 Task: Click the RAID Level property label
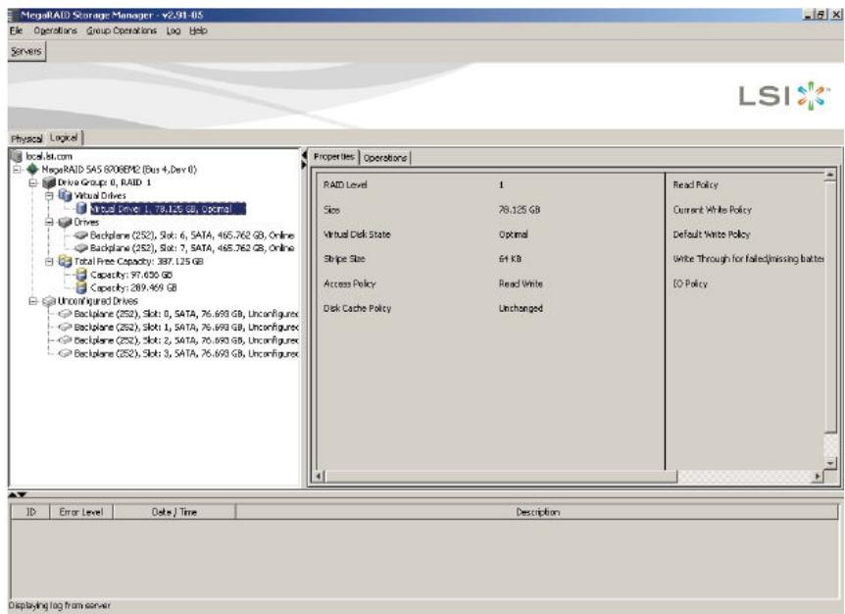coord(345,184)
